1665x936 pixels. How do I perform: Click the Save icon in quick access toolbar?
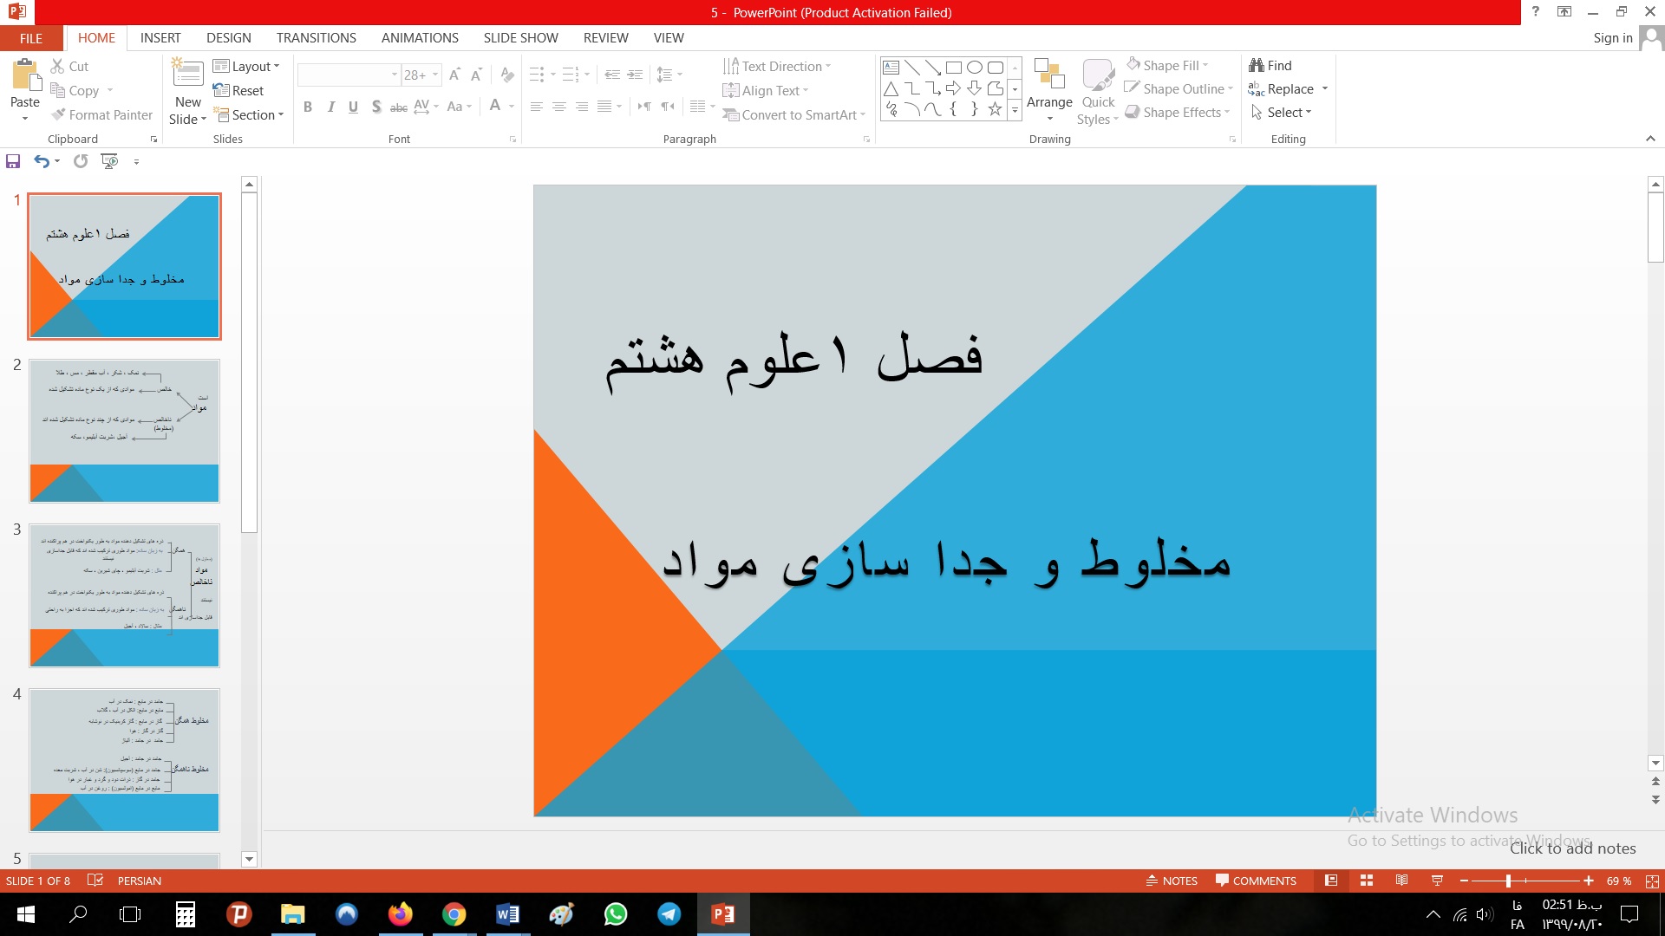pyautogui.click(x=13, y=161)
